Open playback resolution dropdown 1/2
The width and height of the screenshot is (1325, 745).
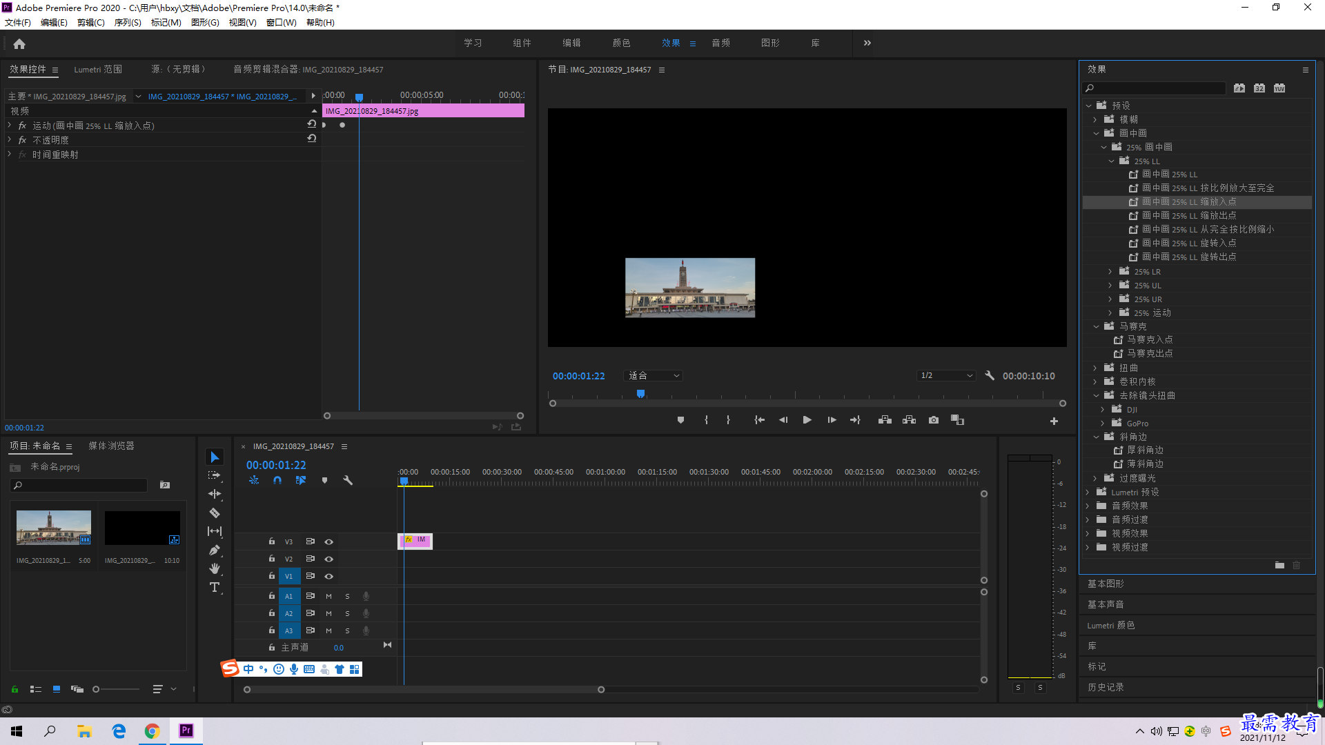tap(946, 375)
